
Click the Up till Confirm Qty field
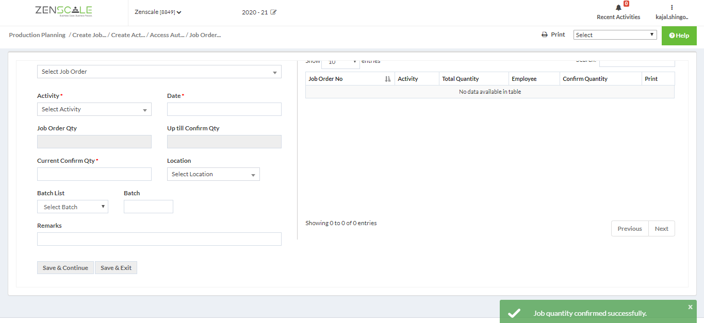pos(224,142)
